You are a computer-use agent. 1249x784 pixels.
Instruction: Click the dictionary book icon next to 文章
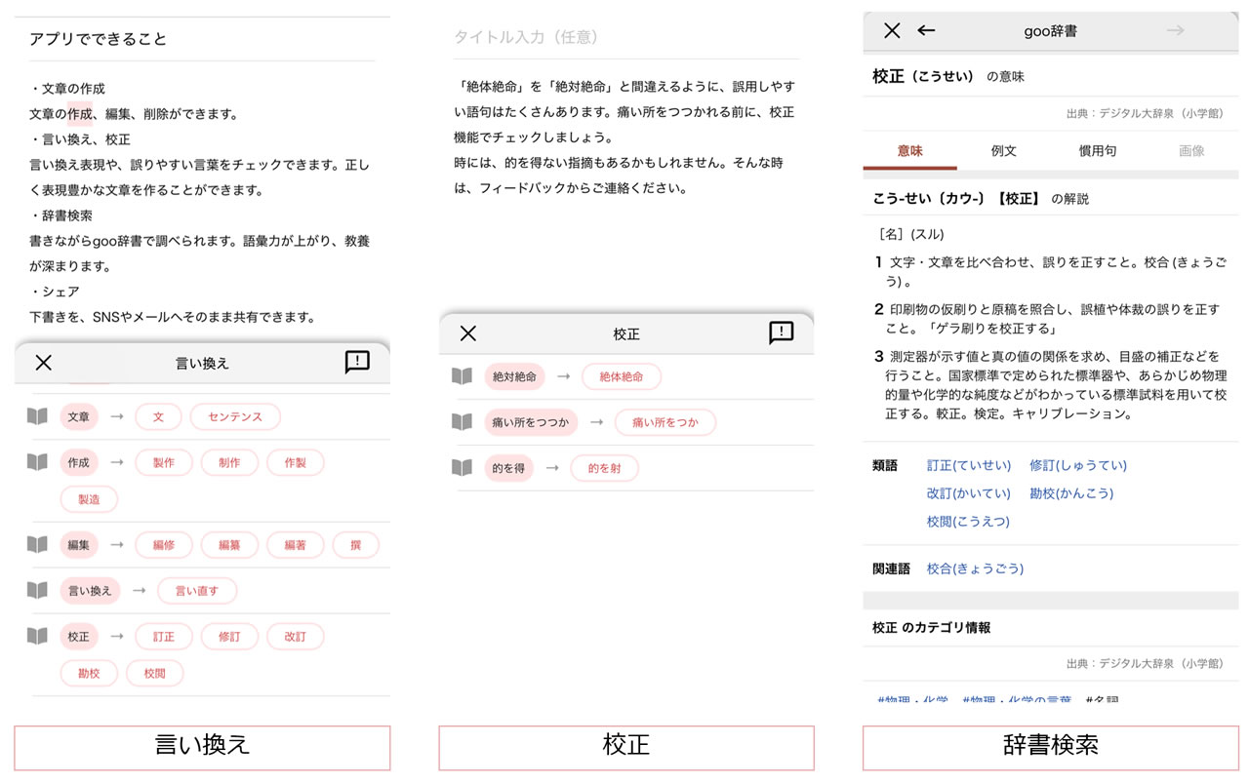[37, 415]
